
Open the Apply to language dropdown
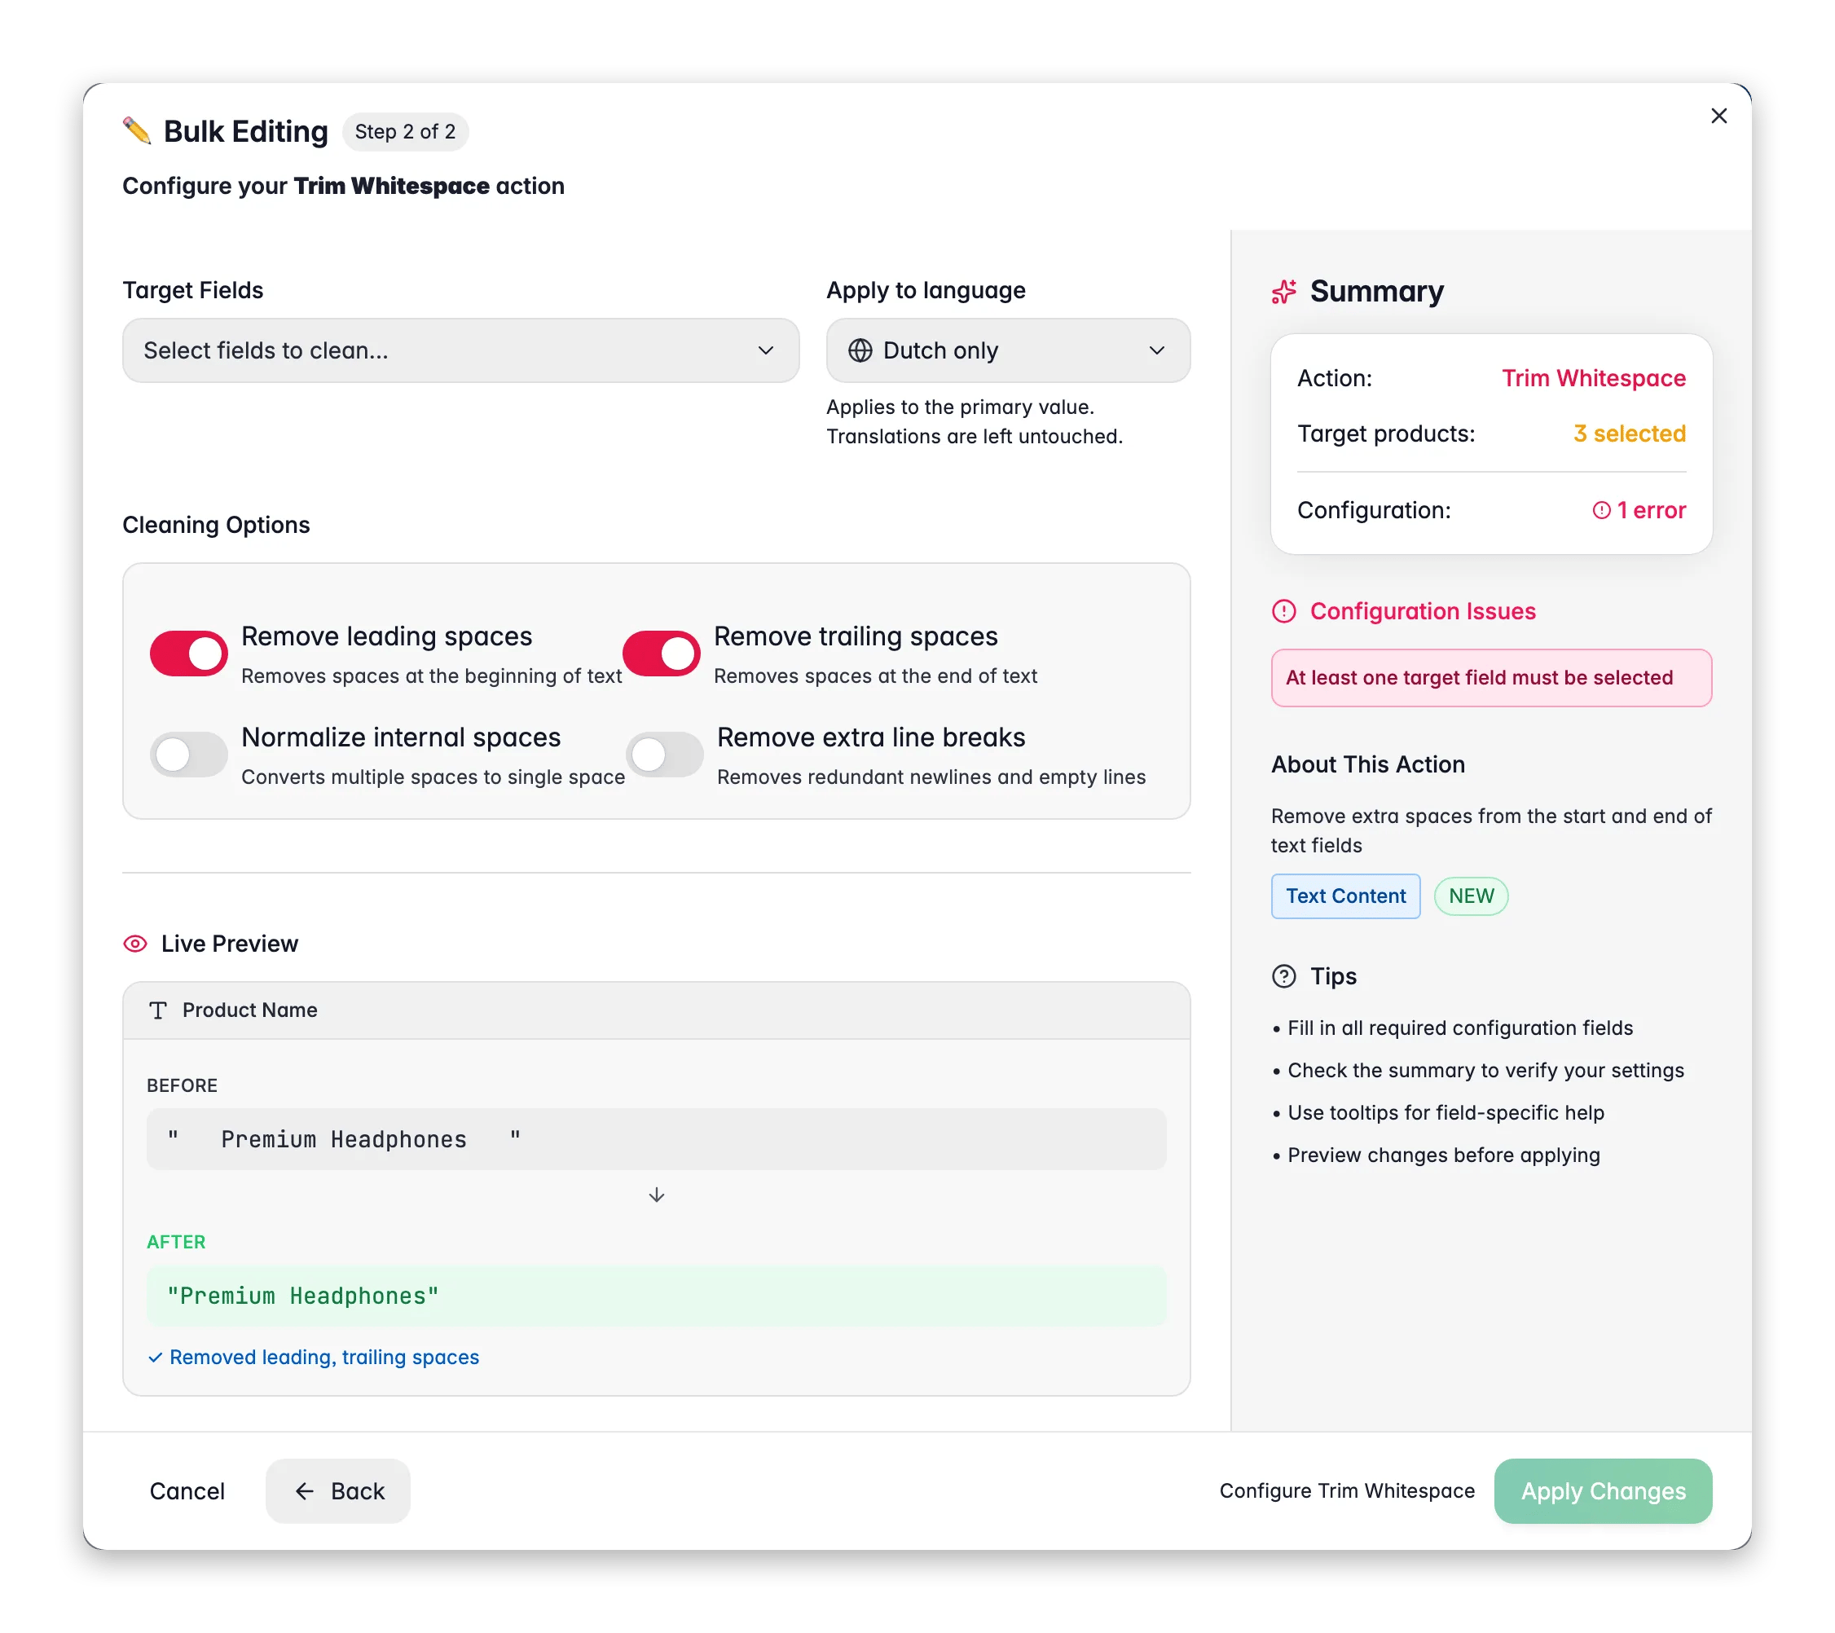tap(1008, 350)
